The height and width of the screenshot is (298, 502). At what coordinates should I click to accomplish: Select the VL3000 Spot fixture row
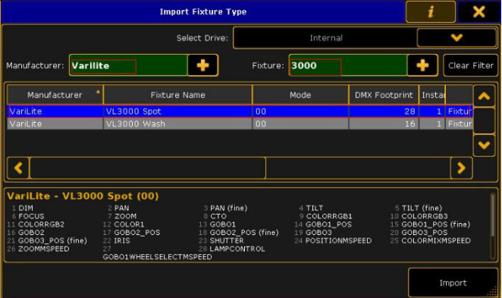point(240,111)
